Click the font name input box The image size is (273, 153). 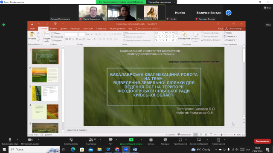pos(71,34)
